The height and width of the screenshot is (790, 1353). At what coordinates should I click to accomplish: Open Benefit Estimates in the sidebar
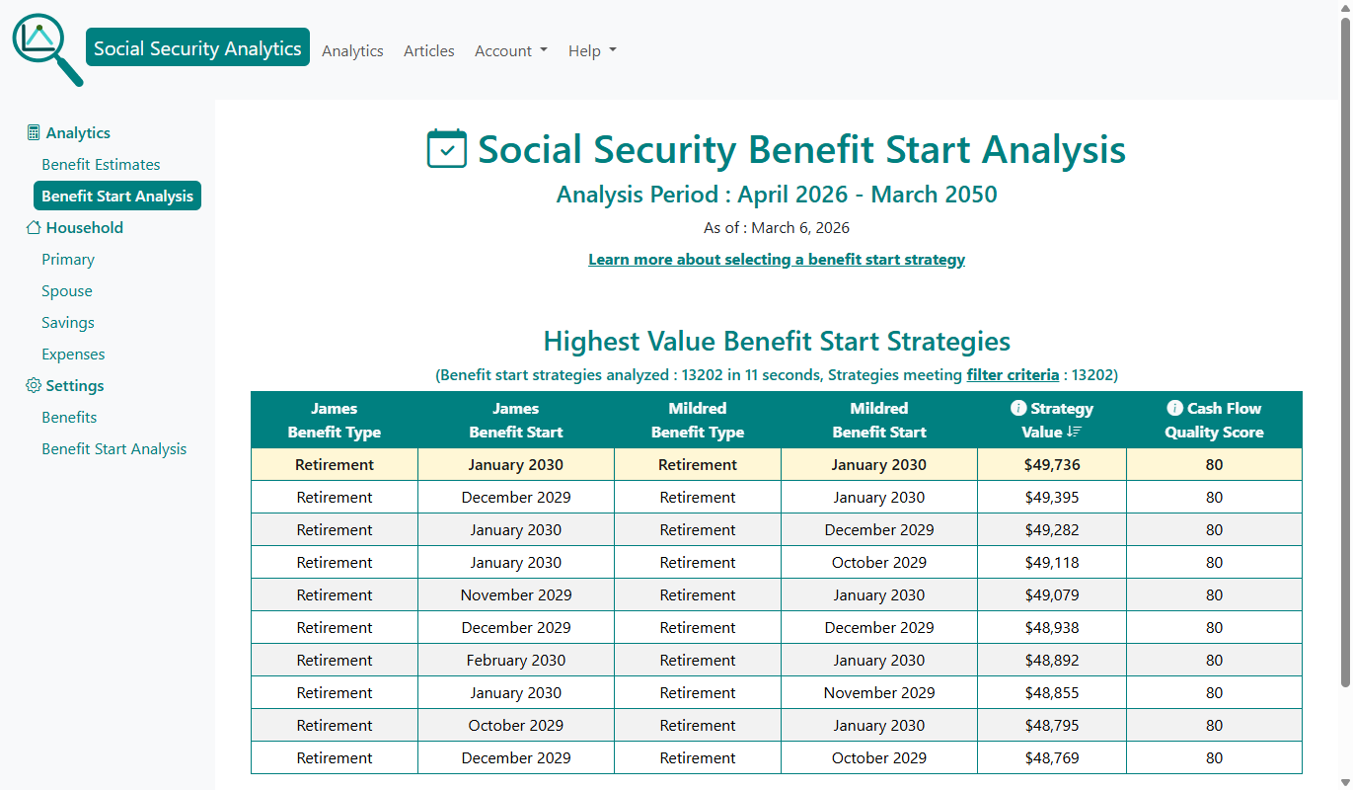click(101, 164)
